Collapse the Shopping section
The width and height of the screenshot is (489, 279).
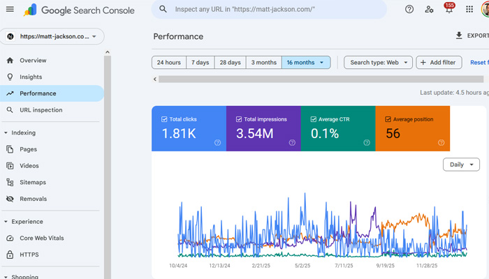[x=6, y=277]
